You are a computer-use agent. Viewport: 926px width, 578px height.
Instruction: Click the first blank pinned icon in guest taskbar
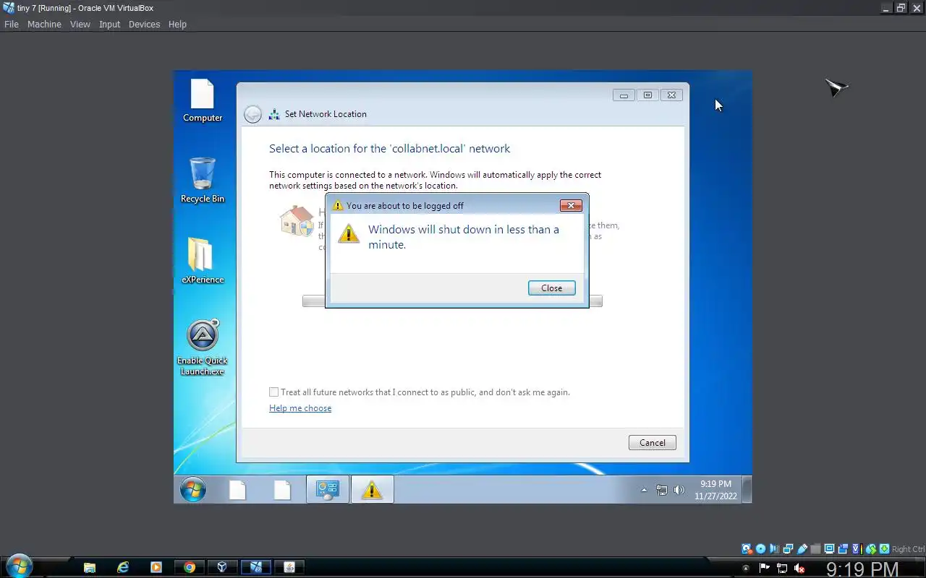point(237,490)
